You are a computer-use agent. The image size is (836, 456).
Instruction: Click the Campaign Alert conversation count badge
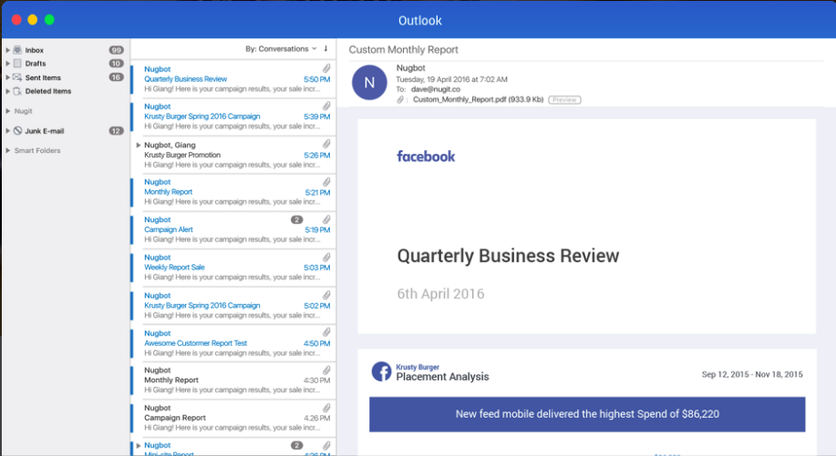point(297,219)
